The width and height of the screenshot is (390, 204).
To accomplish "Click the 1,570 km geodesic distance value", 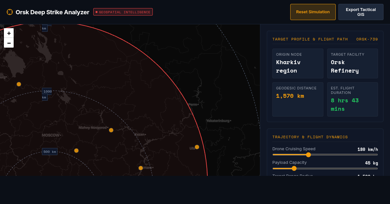I will click(290, 96).
